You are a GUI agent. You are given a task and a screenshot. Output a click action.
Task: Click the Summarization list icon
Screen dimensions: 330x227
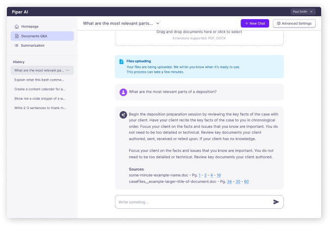[x=16, y=46]
